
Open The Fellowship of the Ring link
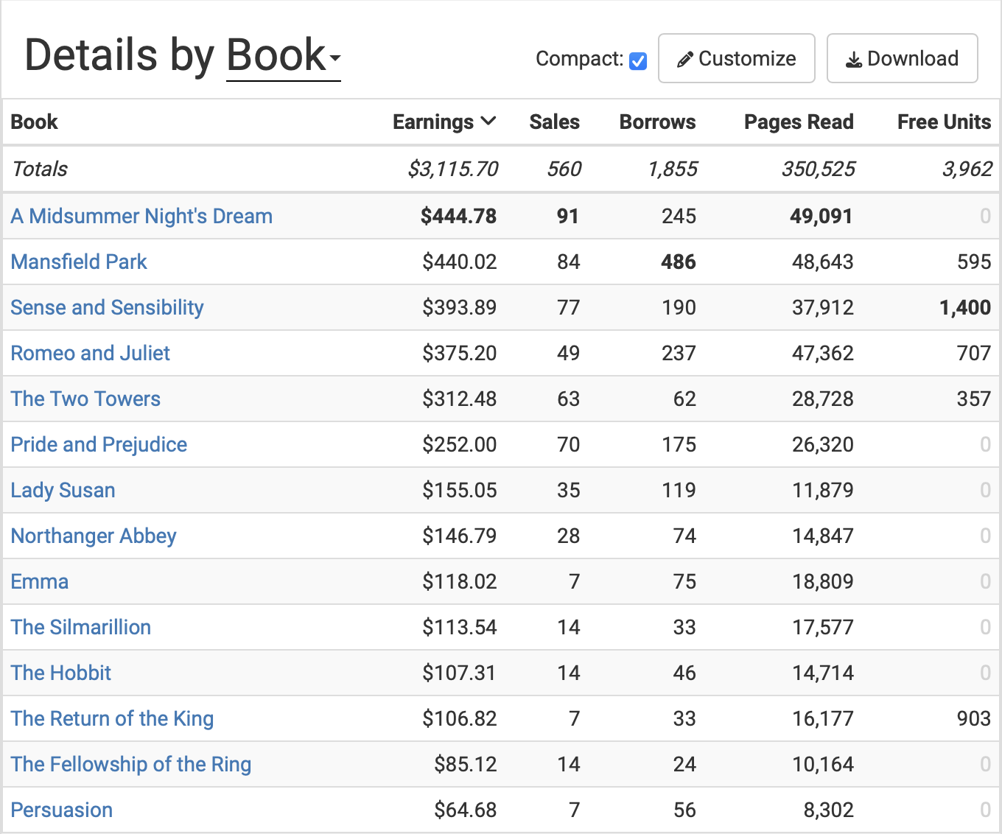[131, 764]
